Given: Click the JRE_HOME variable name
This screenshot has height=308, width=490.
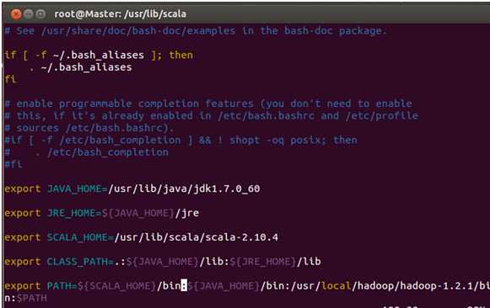Looking at the screenshot, I should 71,213.
